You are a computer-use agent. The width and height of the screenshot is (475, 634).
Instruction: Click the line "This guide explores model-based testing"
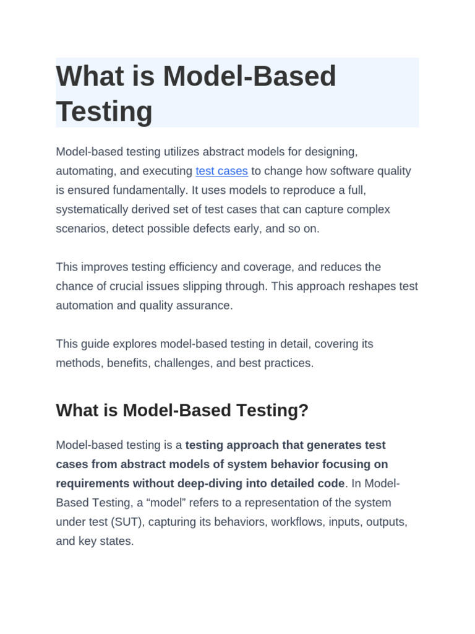(x=215, y=344)
